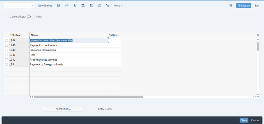
Task: Click the 195 official key cell
Action: coord(19,65)
